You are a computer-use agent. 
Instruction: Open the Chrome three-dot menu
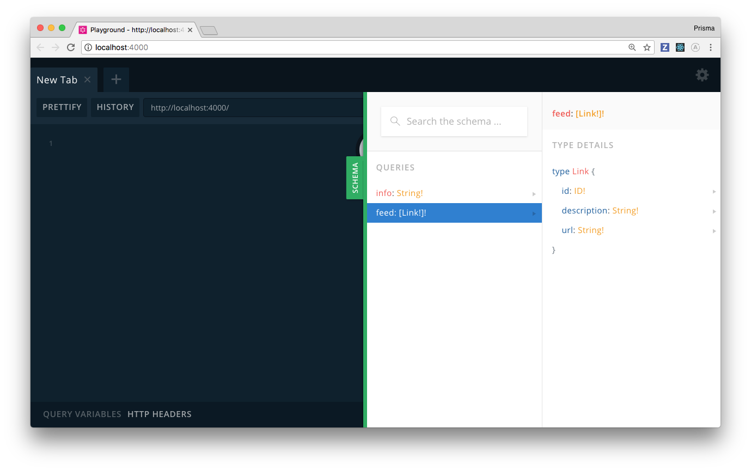pyautogui.click(x=711, y=47)
